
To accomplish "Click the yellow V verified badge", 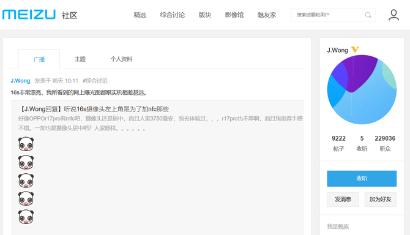I will [x=355, y=50].
